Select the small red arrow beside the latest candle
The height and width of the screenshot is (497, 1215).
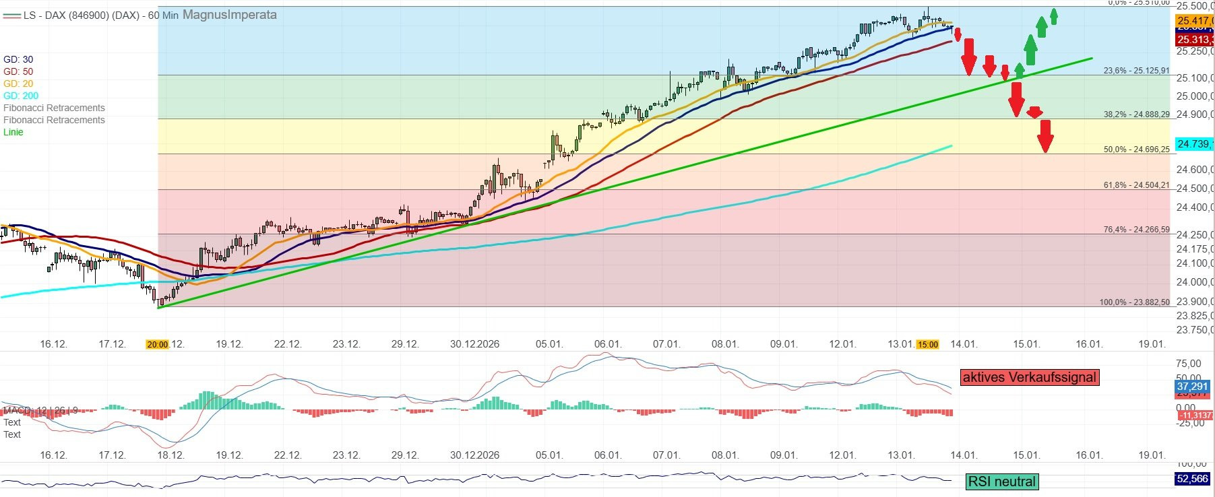coord(957,34)
